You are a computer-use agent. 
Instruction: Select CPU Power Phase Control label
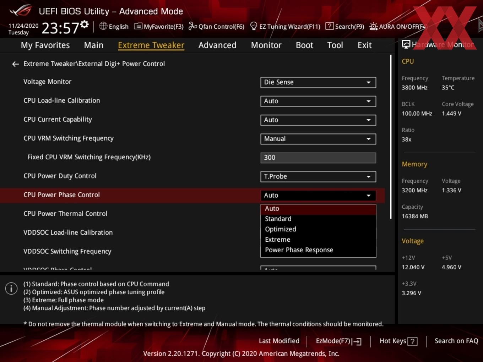pos(61,195)
